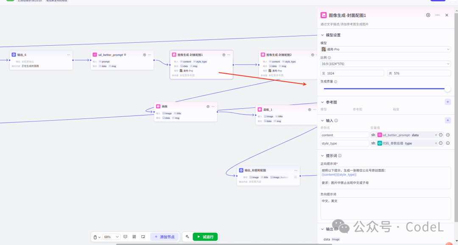Collapse the 模型设置 section
Screen dimensions: 458x245
pyautogui.click(x=322, y=35)
